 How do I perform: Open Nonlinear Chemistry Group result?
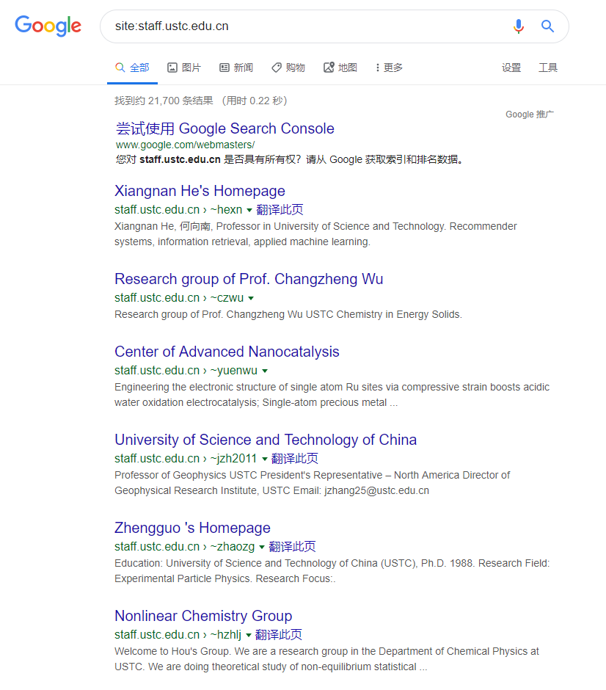pyautogui.click(x=203, y=616)
